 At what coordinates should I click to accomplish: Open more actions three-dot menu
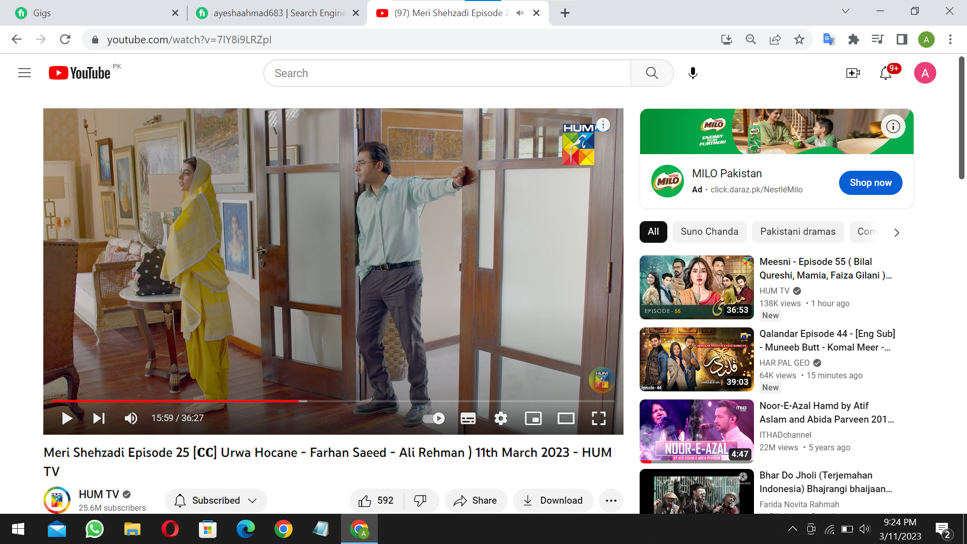pos(611,500)
